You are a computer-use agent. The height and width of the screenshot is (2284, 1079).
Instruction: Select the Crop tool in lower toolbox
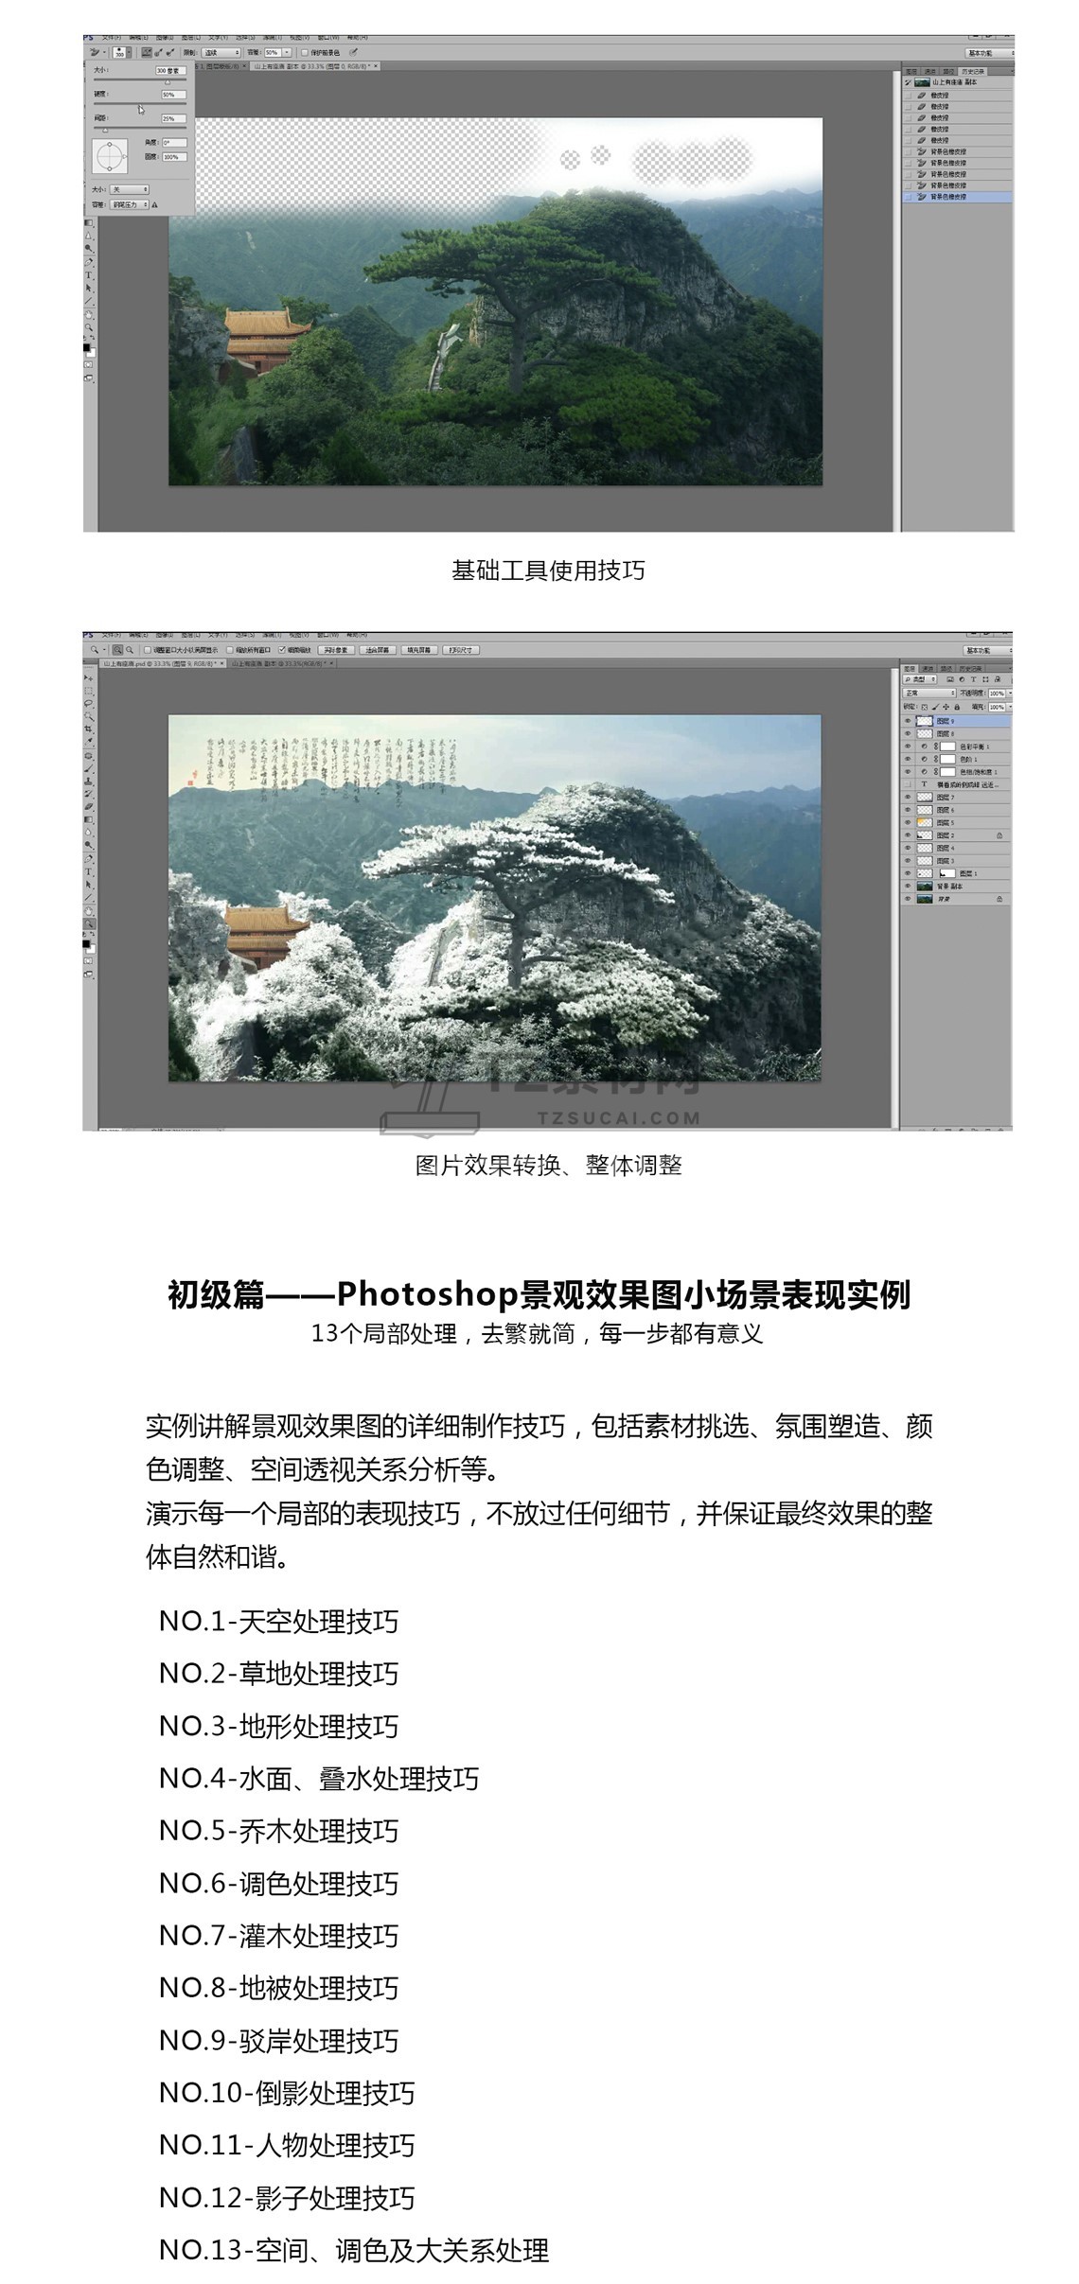[x=89, y=729]
